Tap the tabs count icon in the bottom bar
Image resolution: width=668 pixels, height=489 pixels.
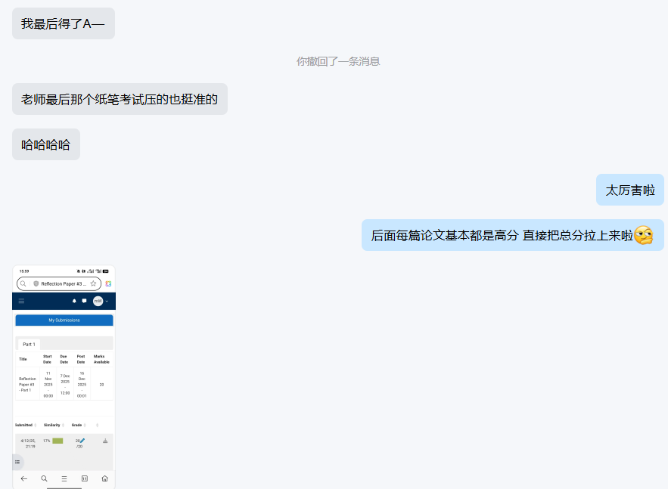pyautogui.click(x=85, y=478)
